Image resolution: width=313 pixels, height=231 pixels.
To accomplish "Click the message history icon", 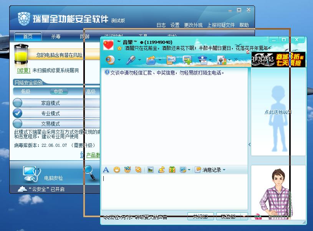I will (198, 170).
